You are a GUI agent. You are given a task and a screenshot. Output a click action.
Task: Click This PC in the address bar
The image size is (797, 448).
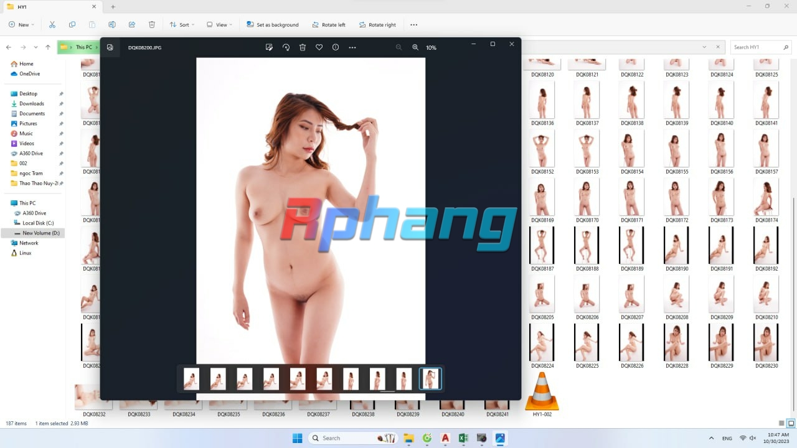click(83, 47)
